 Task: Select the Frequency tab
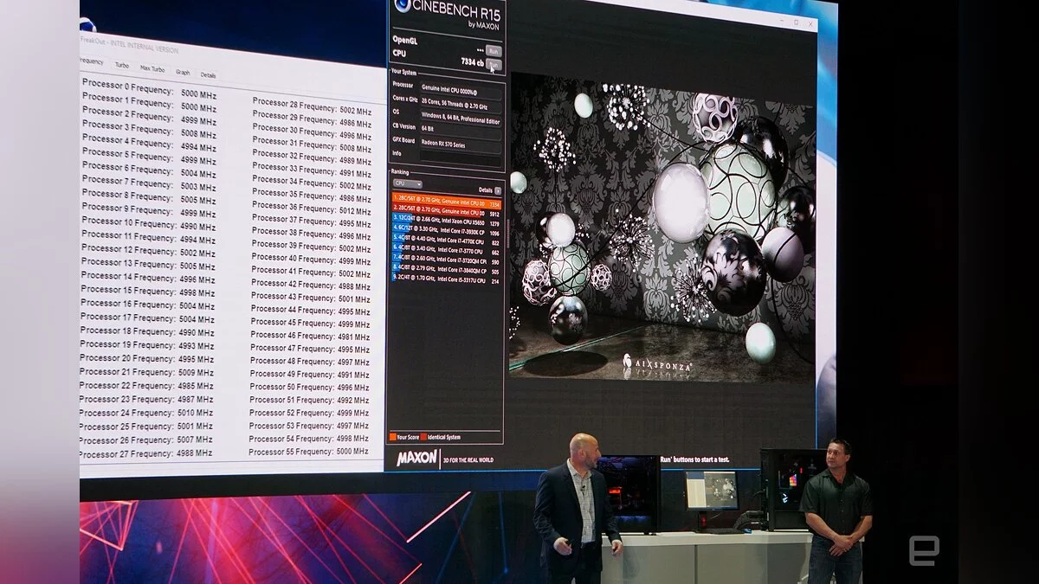point(92,62)
